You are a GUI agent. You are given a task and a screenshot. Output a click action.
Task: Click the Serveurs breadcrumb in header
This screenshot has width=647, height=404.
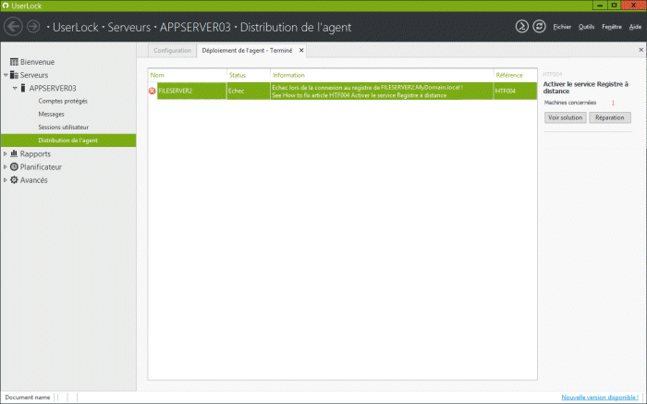pyautogui.click(x=128, y=27)
